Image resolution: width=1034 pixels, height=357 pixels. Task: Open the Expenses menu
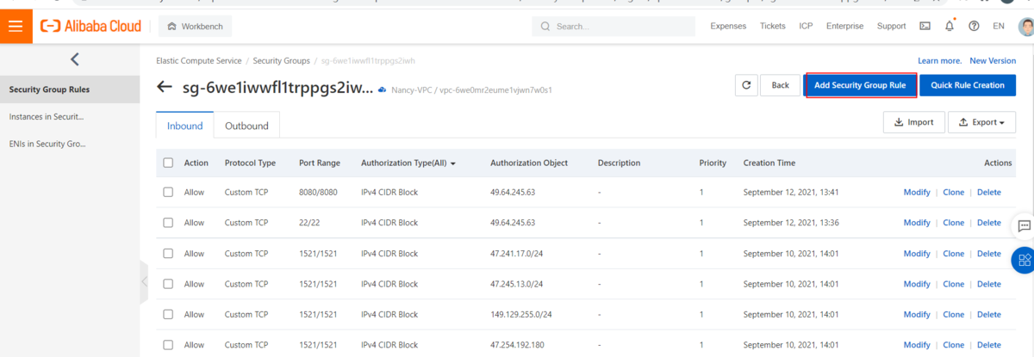click(728, 27)
